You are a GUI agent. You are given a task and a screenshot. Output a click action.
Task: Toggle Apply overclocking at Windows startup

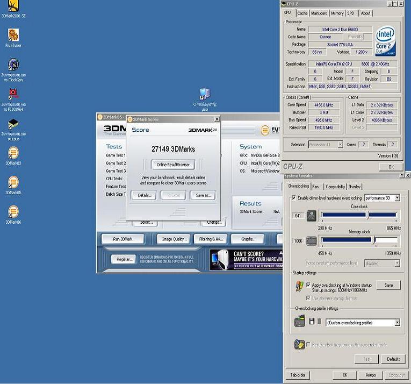pos(308,285)
